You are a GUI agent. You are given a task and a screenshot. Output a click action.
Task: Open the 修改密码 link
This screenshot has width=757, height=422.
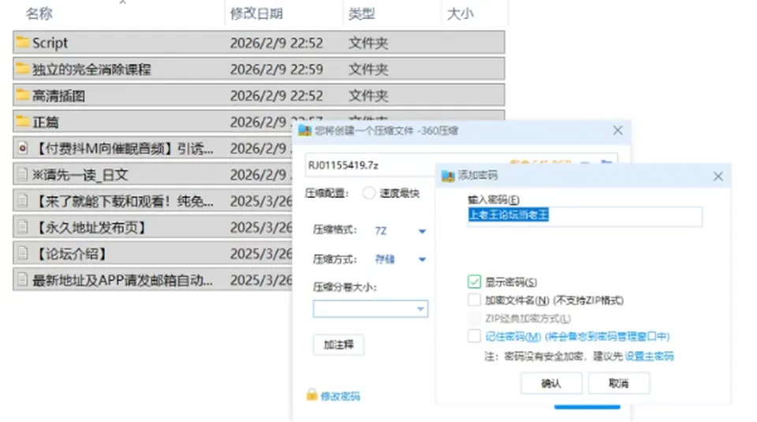(341, 397)
